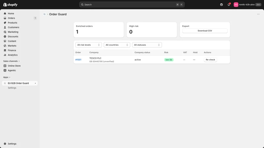264x148 pixels.
Task: Open the nordic-b2b-plus store menu
Action: click(247, 5)
